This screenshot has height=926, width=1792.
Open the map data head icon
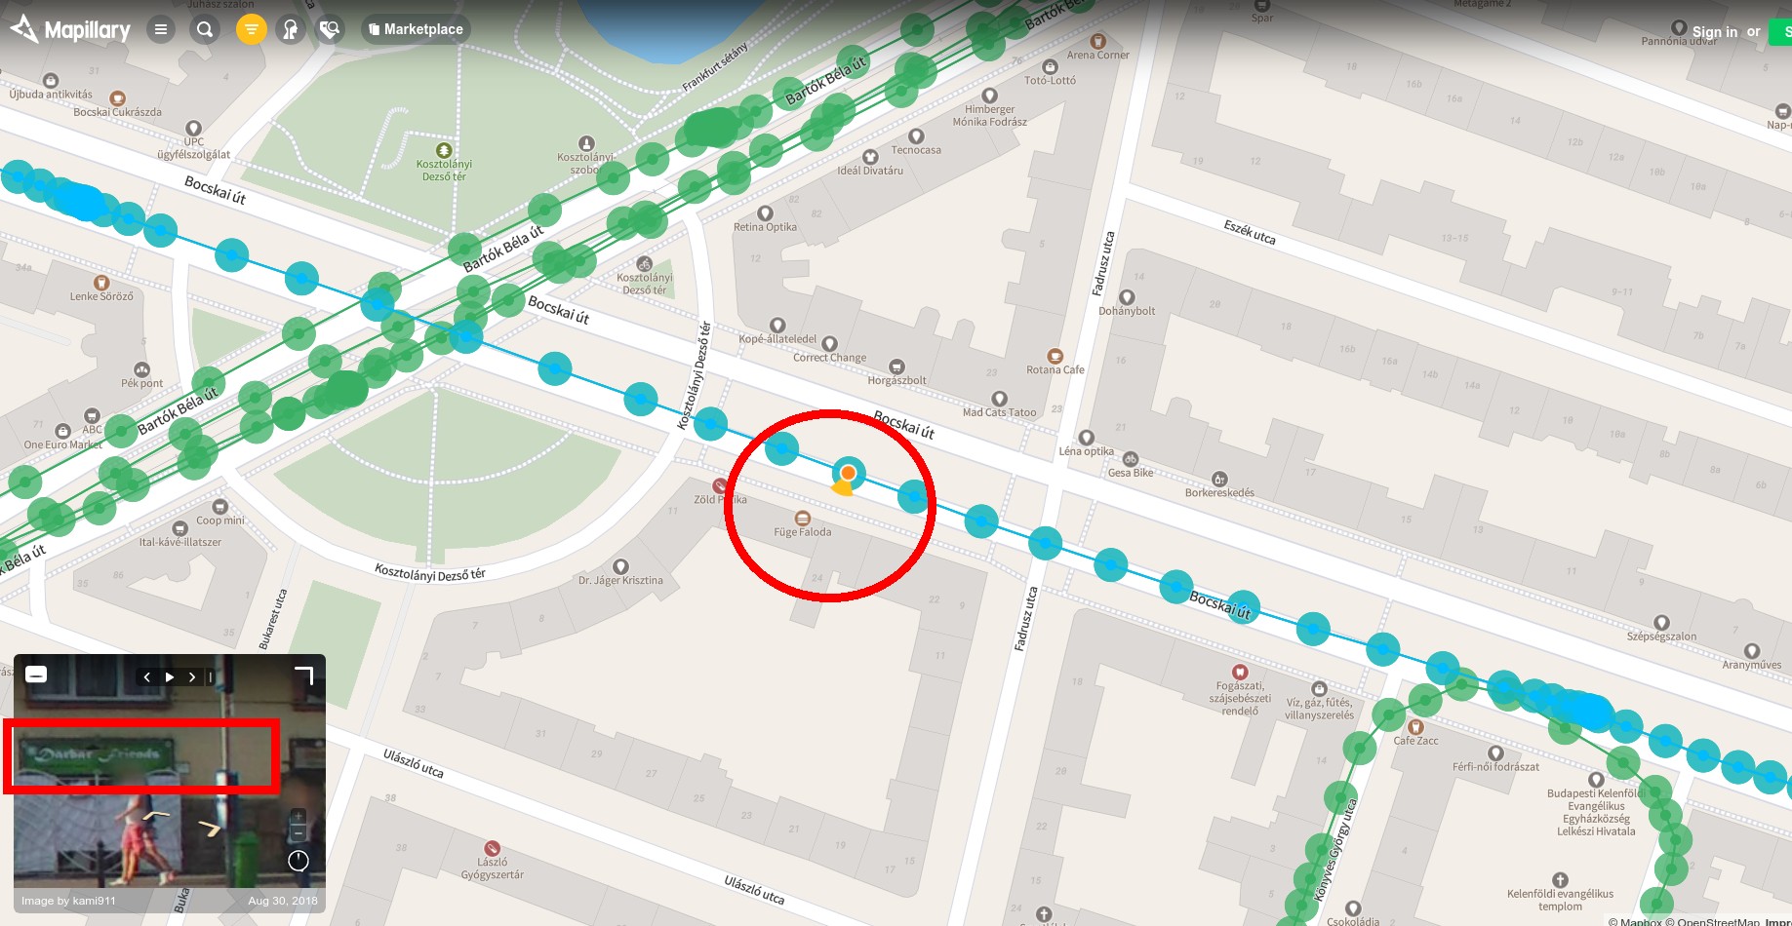(290, 29)
